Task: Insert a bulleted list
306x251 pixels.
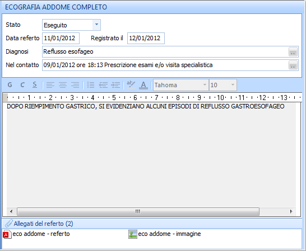Action: (91, 85)
